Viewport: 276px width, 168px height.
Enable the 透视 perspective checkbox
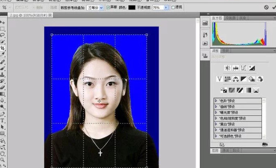[x=173, y=7]
